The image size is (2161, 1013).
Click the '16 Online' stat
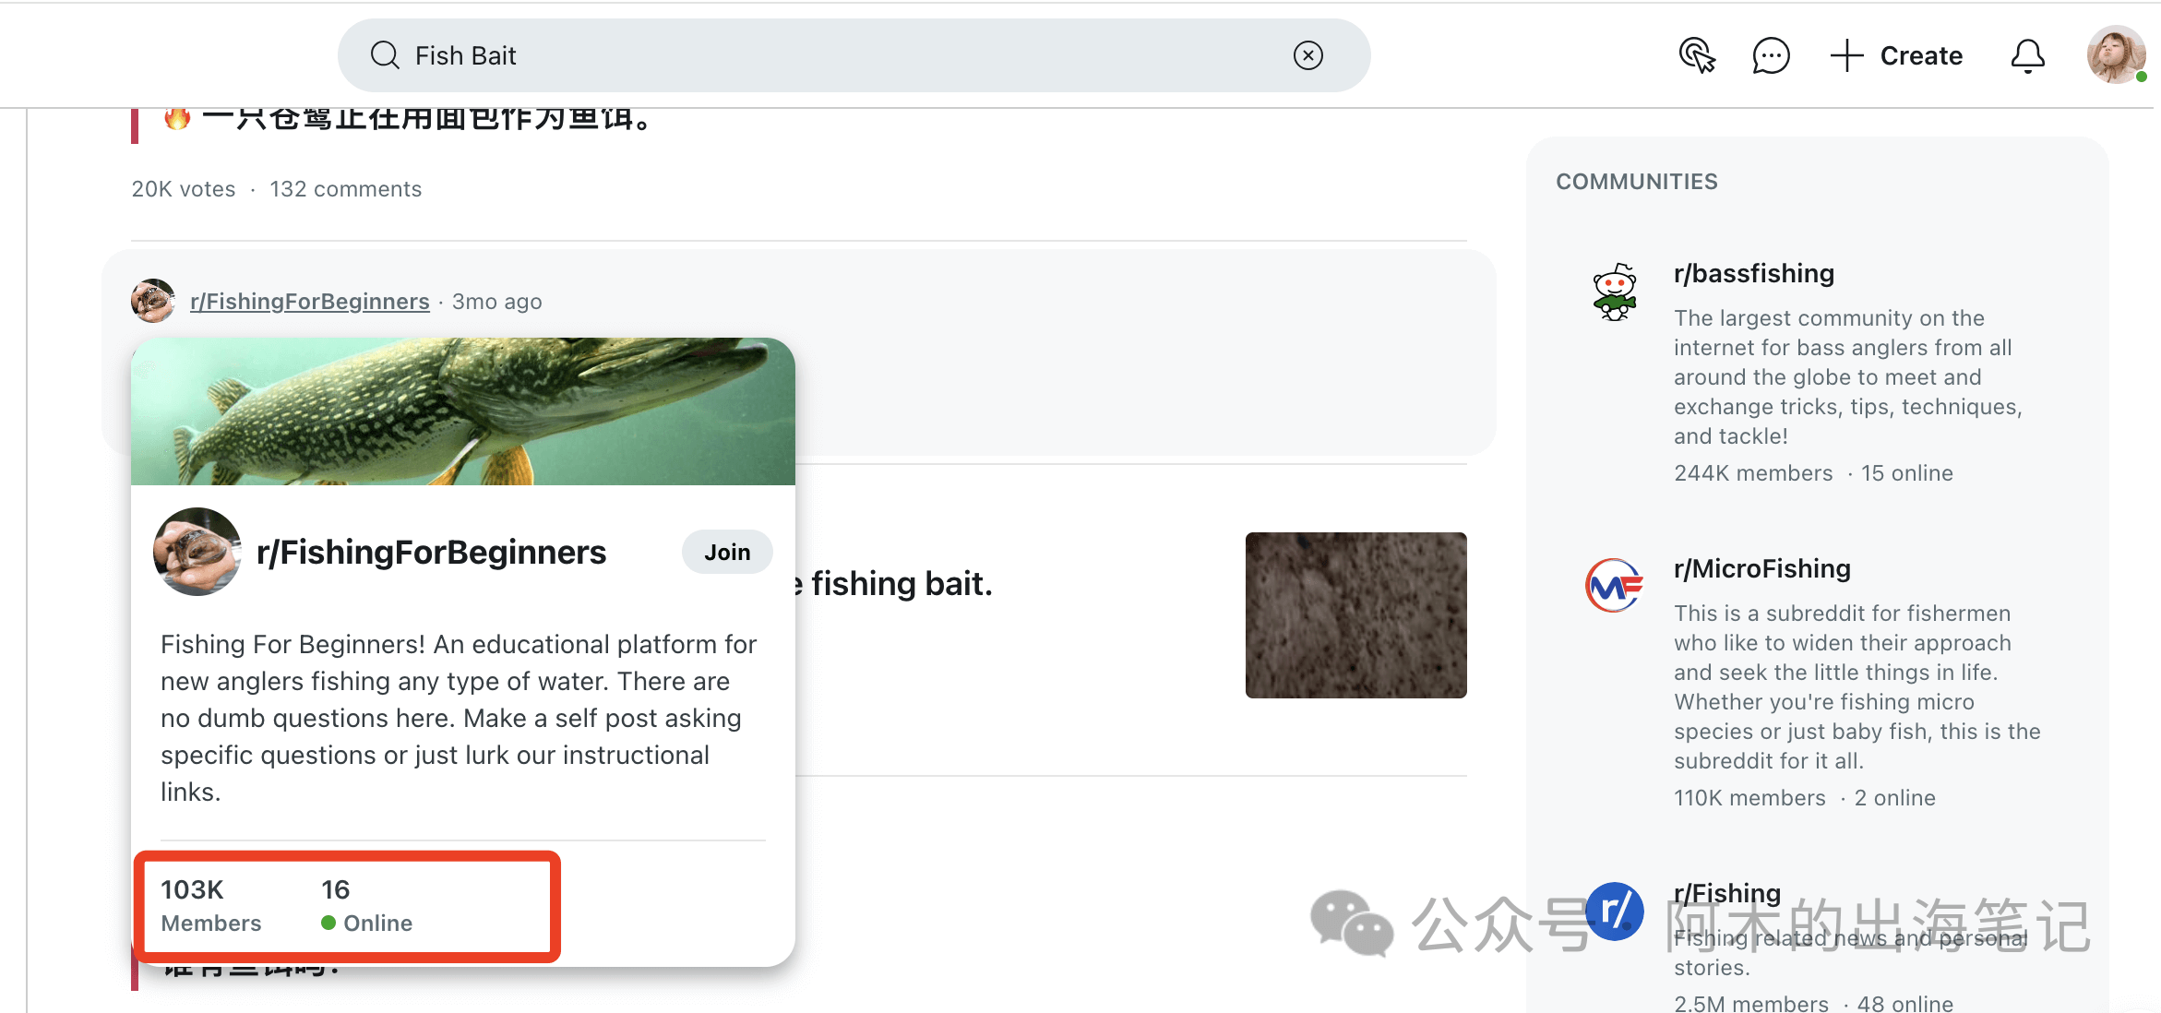(366, 905)
